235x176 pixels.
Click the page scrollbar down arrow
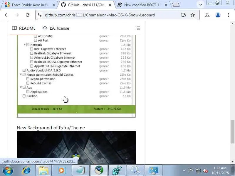point(232,162)
